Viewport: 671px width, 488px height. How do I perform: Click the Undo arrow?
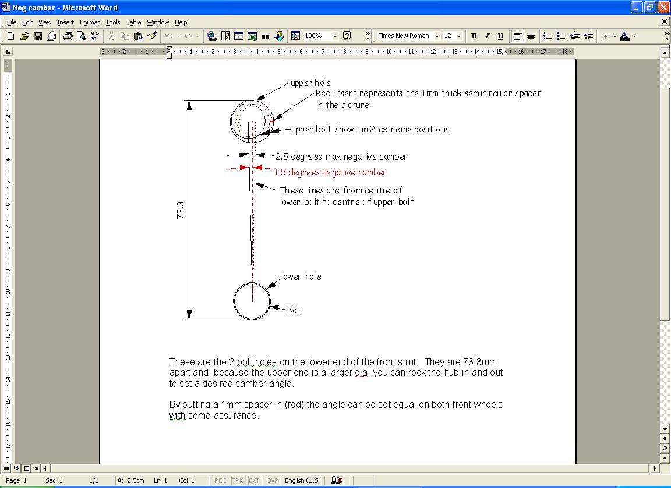coord(169,36)
